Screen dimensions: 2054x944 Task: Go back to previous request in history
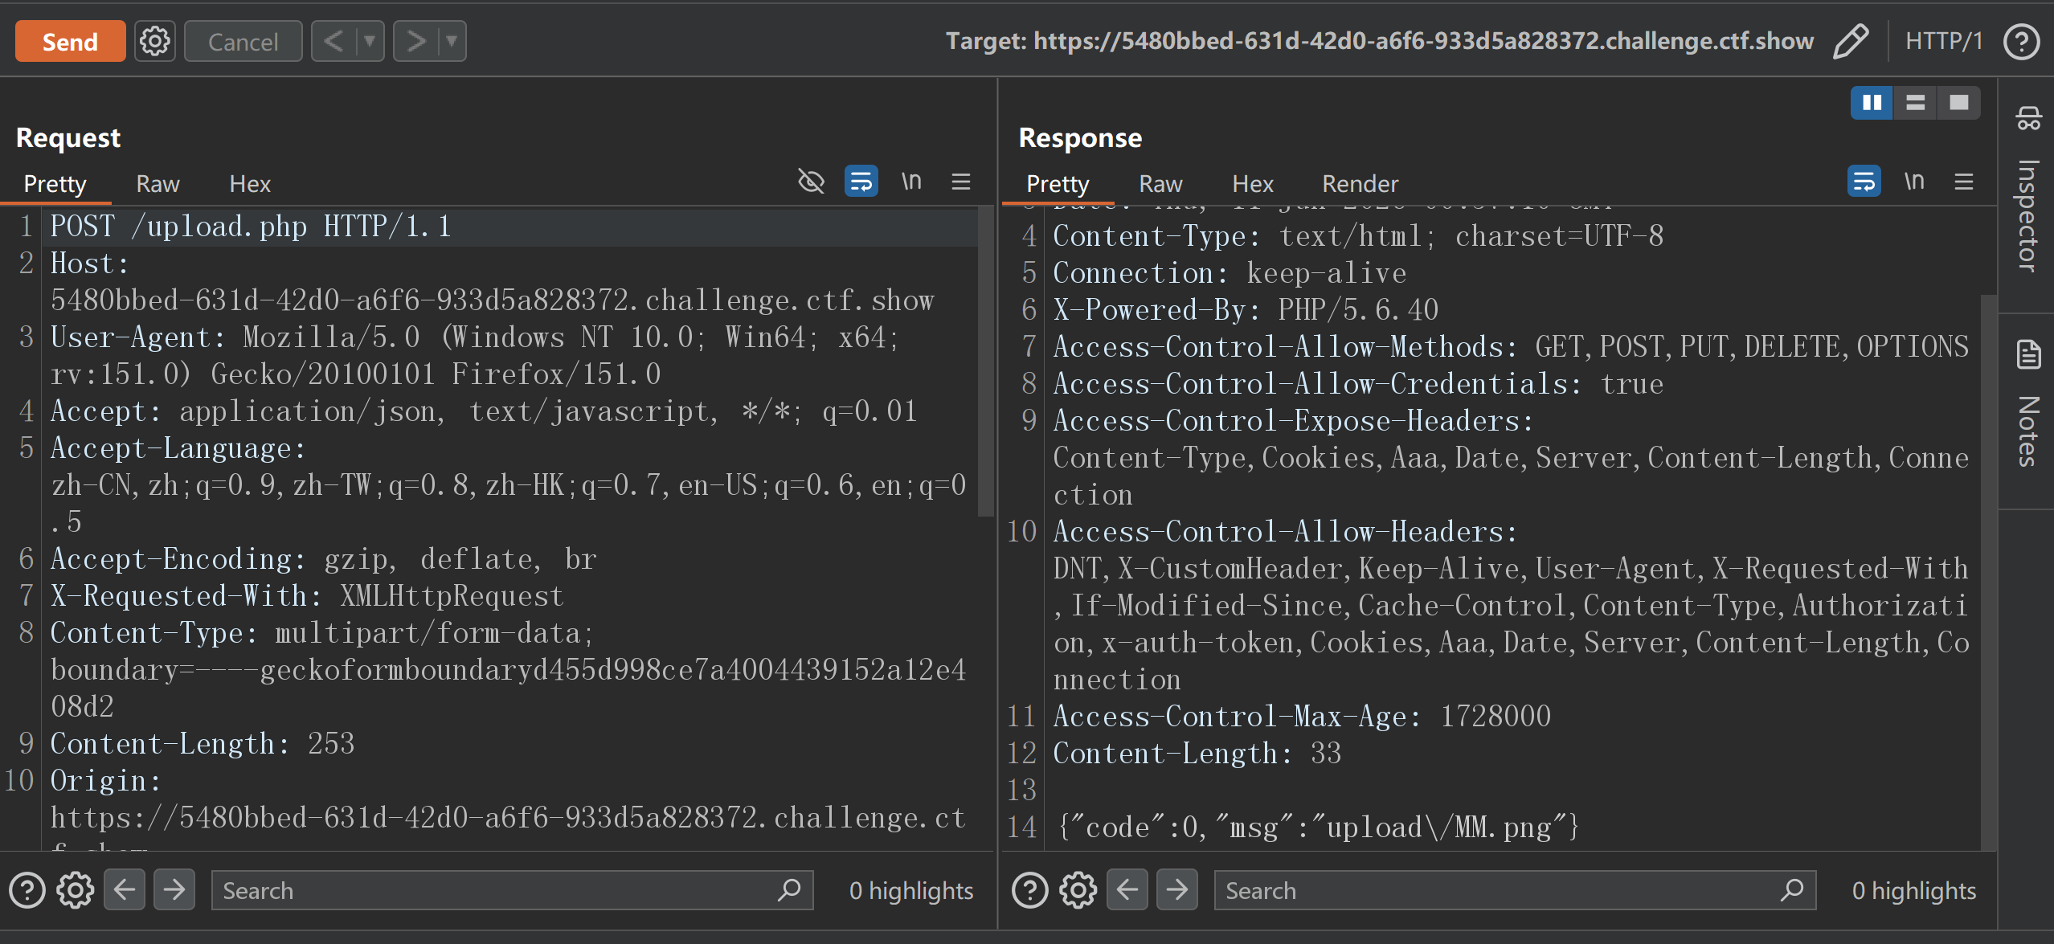[x=333, y=41]
